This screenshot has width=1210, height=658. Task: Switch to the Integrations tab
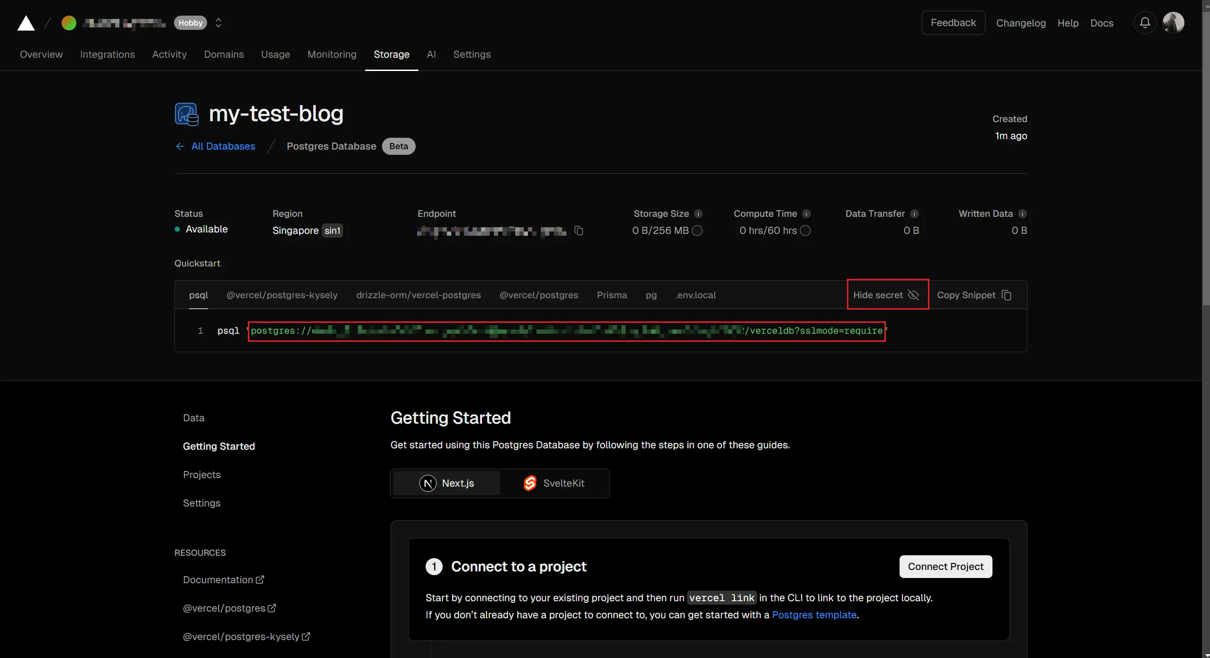pos(108,54)
